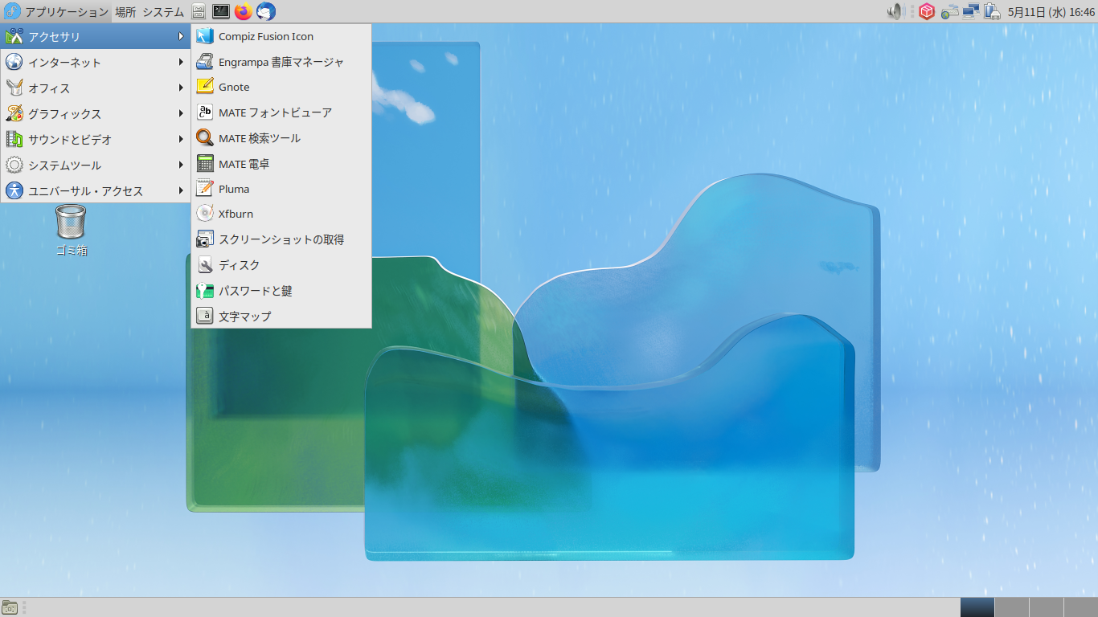Open the システム menu
Image resolution: width=1098 pixels, height=617 pixels.
[x=163, y=12]
